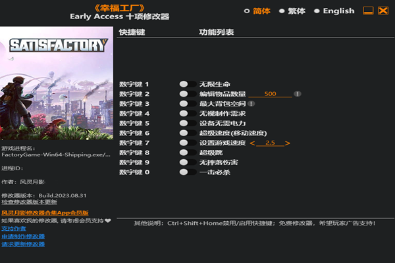Toggle 无摔落伤害 option
395x263 pixels.
pos(187,162)
